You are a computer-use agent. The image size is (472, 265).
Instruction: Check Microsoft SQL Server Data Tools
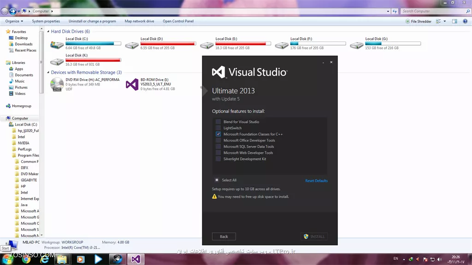point(218,147)
